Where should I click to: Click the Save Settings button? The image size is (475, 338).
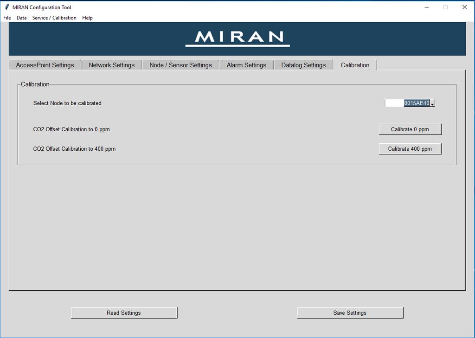pos(350,313)
